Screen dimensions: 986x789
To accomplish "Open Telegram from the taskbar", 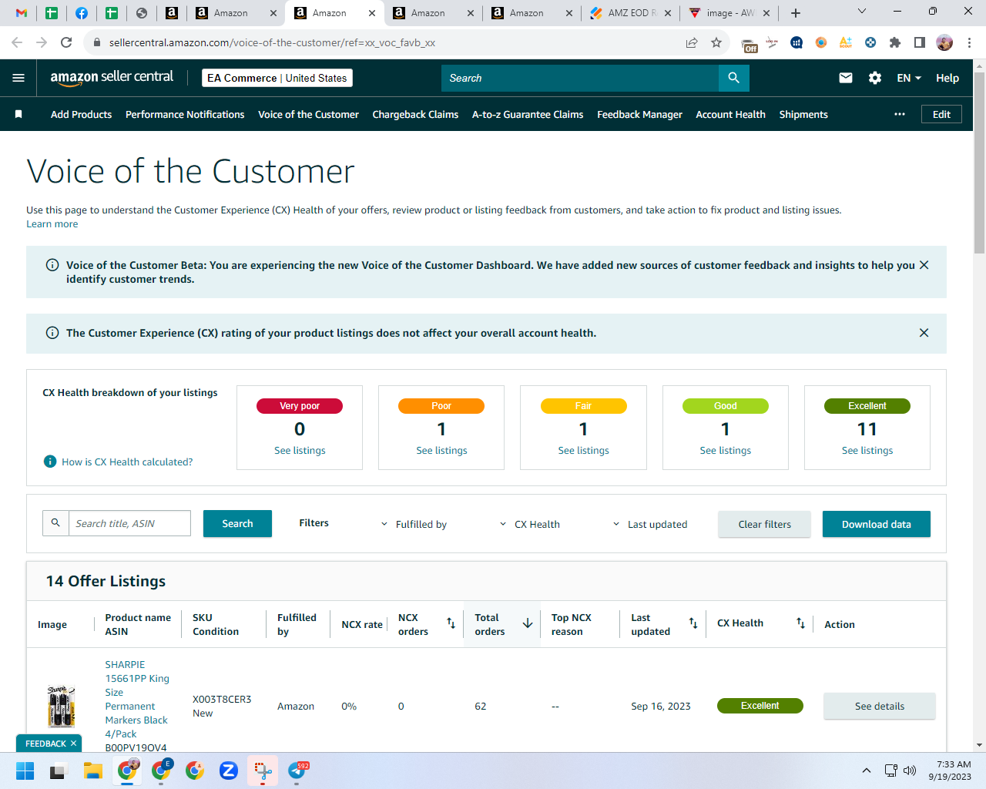I will (297, 771).
